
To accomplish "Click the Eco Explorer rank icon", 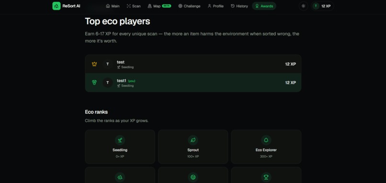I will [x=266, y=140].
